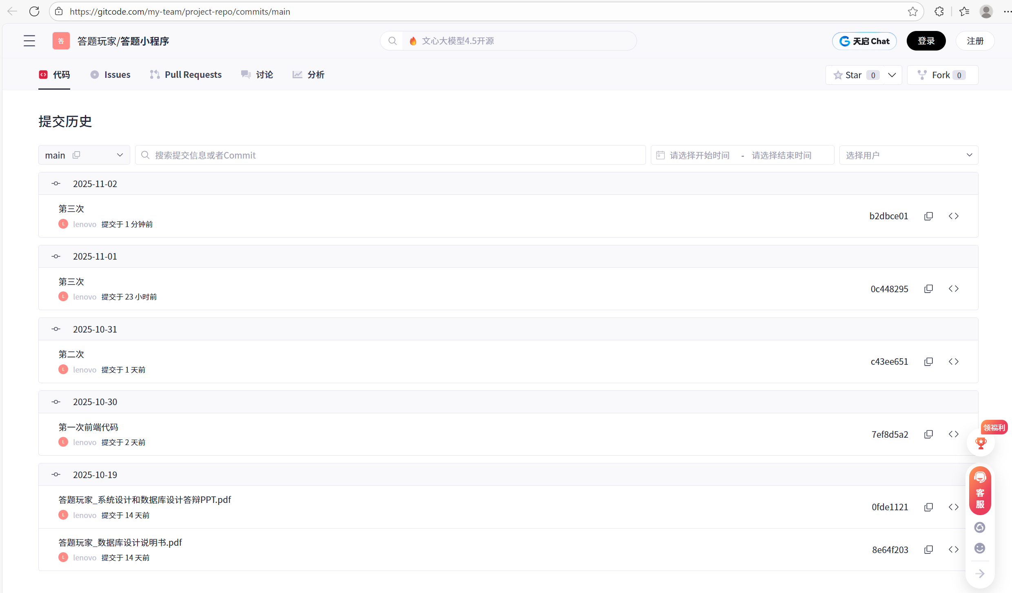Bookmark page with star icon
This screenshot has width=1012, height=593.
913,11
